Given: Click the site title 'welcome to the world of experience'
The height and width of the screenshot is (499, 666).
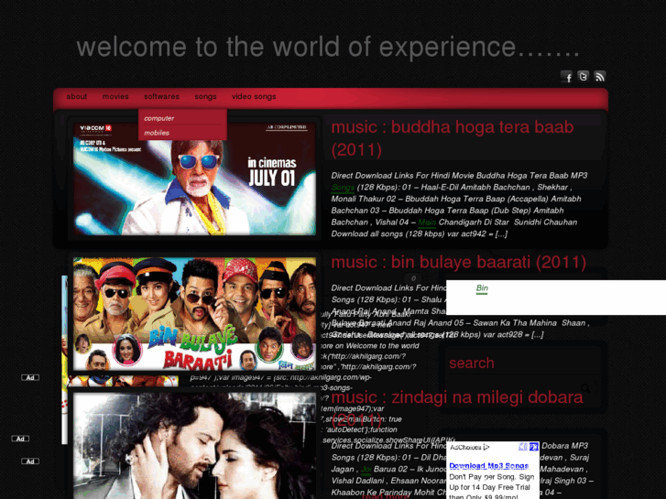Looking at the screenshot, I should 327,47.
